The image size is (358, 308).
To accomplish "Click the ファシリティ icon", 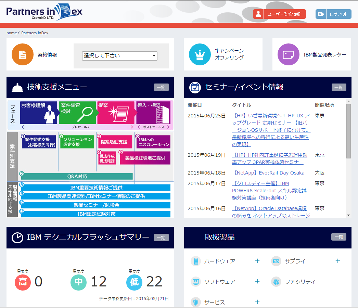I will 276,282.
